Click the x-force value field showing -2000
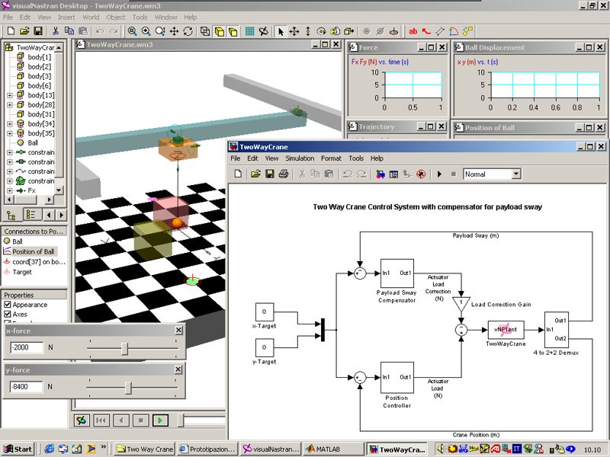610x457 pixels. [27, 347]
